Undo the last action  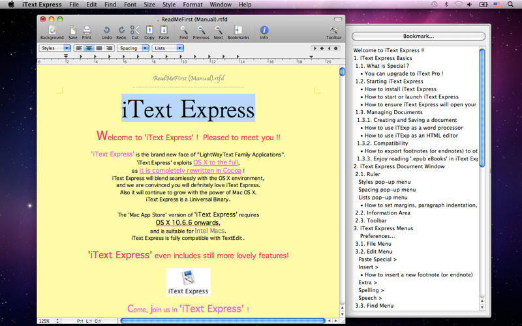pyautogui.click(x=106, y=33)
